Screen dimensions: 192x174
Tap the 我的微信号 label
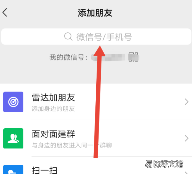[x=68, y=57]
